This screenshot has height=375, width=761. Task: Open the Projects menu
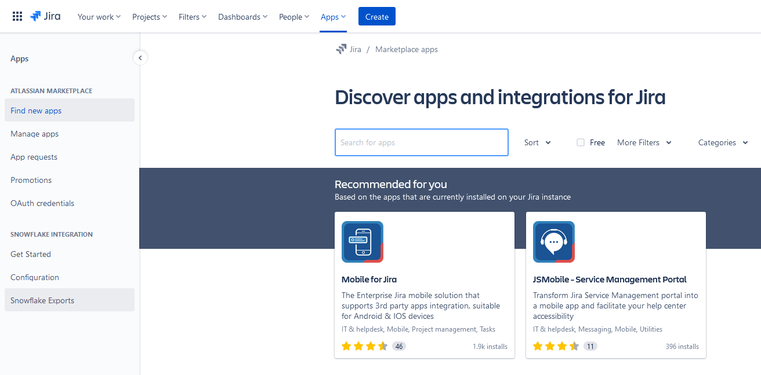150,17
